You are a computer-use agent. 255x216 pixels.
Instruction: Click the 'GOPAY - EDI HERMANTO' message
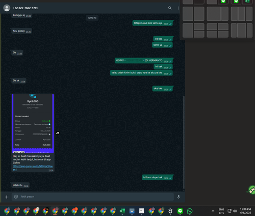(x=144, y=61)
